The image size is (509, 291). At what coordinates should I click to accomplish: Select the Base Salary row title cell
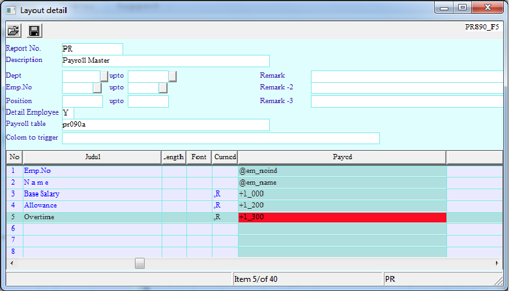click(x=93, y=194)
